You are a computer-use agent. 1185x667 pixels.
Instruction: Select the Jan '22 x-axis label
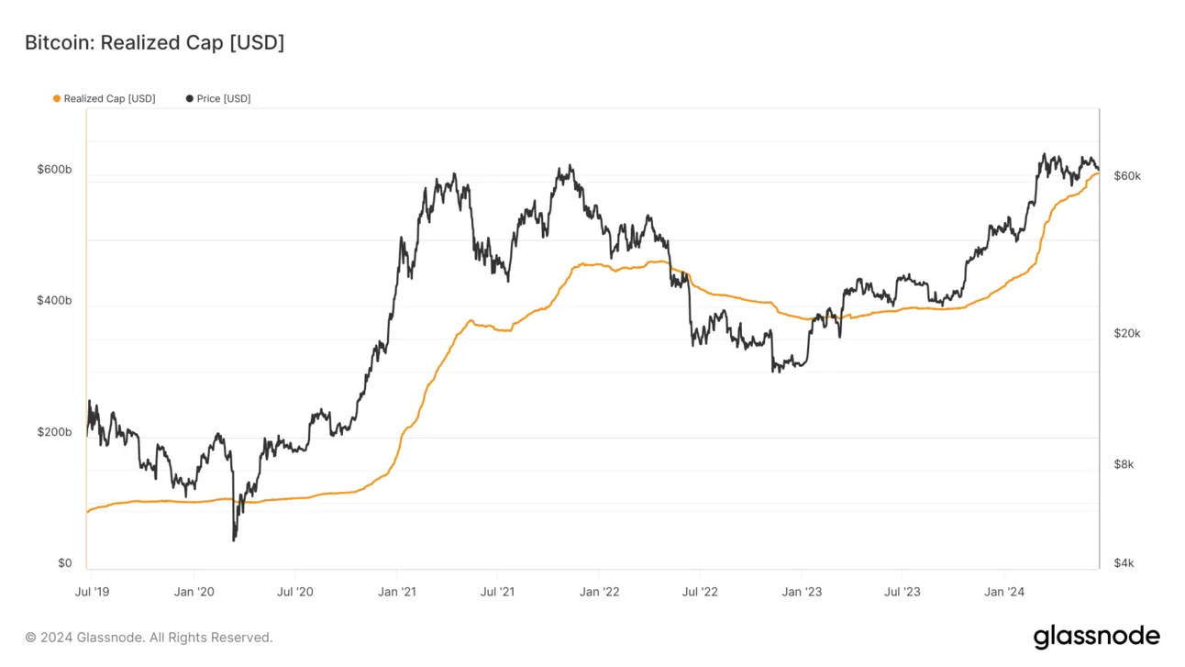tap(599, 592)
